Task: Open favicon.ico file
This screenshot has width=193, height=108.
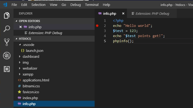Action: pos(54,92)
